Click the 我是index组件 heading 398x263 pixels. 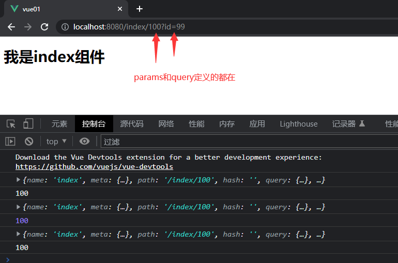[54, 57]
